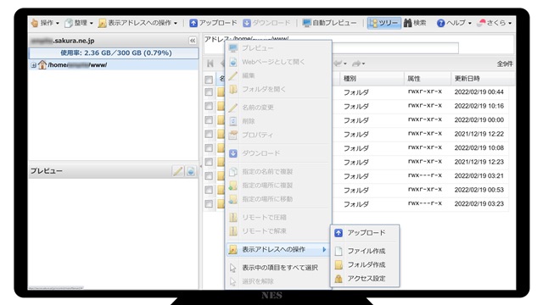543x305 pixels.
Task: Choose プレビュー in the context menu
Action: click(277, 48)
